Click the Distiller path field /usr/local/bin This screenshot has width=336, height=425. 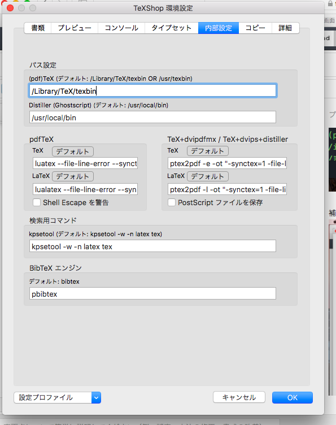pos(152,118)
